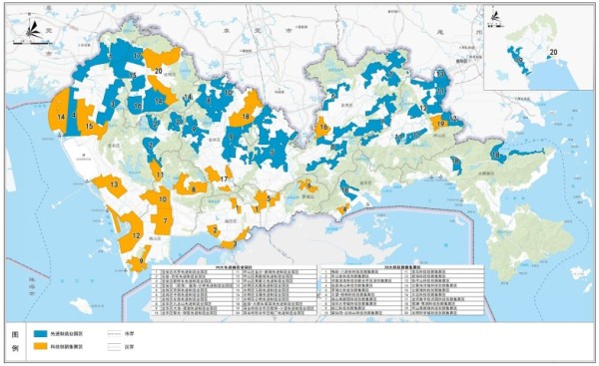Select the blue legend color swatch
The width and height of the screenshot is (599, 366).
[x=41, y=333]
